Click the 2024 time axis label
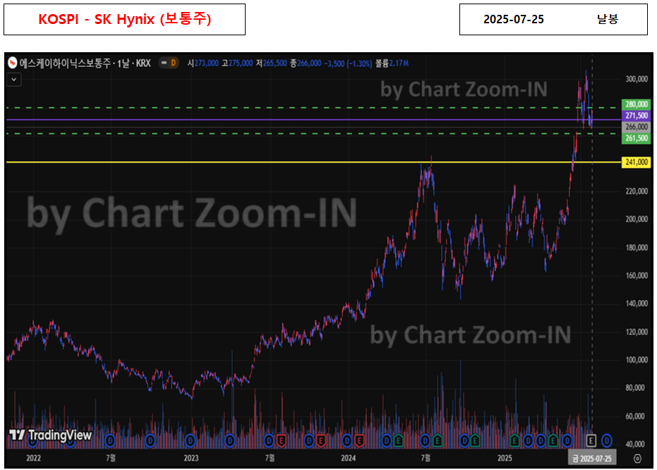This screenshot has height=470, width=657. coord(348,458)
